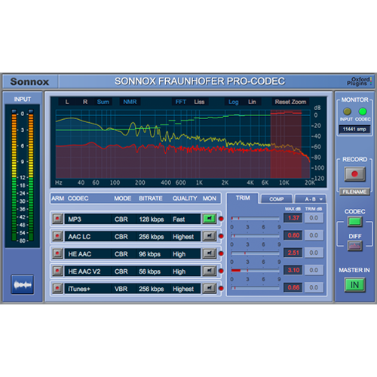Click the Sonnox logo button
This screenshot has width=377, height=377.
point(30,81)
